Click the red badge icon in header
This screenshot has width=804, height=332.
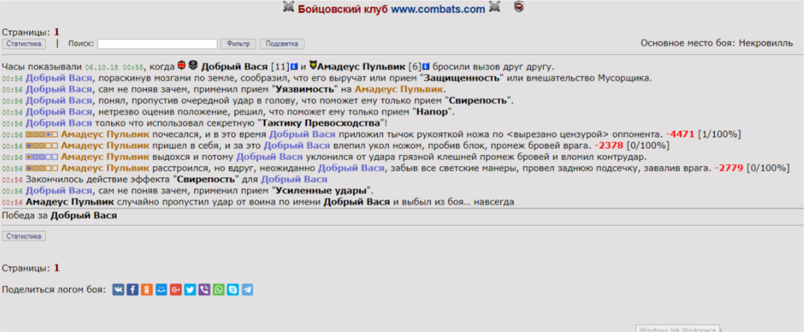pos(520,7)
